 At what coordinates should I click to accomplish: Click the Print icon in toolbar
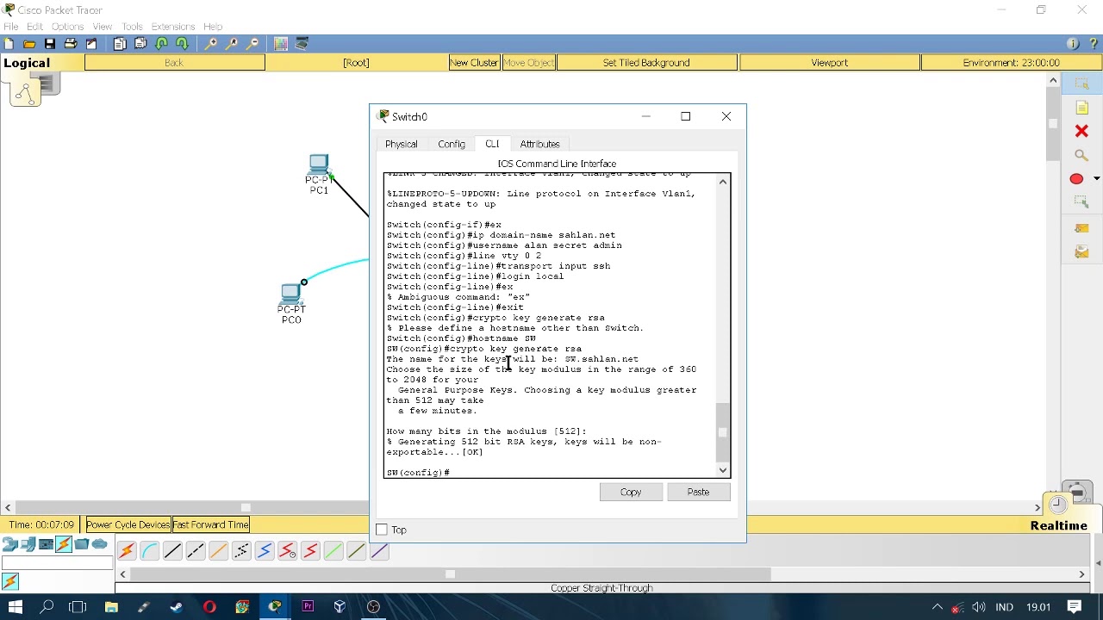point(71,44)
